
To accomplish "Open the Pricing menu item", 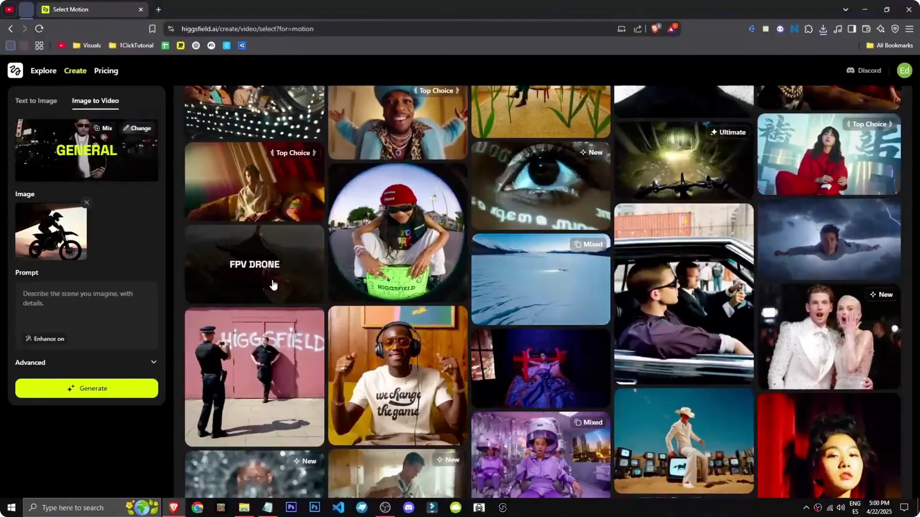I will pyautogui.click(x=106, y=70).
